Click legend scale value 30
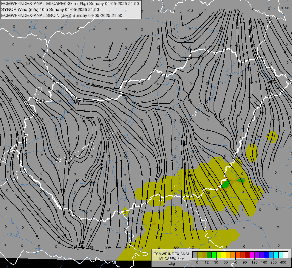This screenshot has width=292, height=268. coord(216,262)
